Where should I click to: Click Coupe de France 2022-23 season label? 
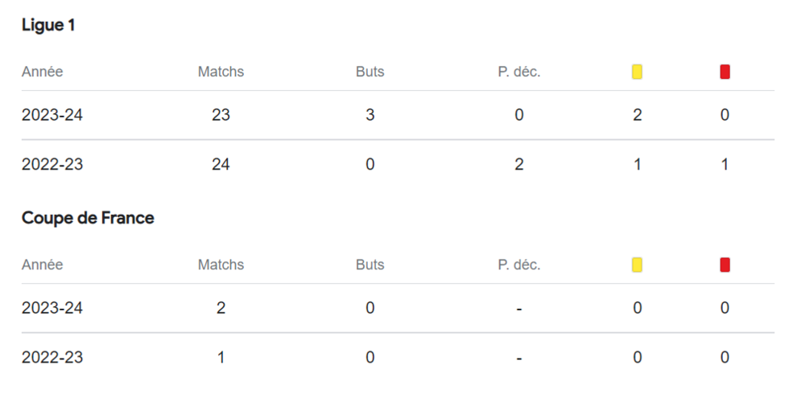[52, 358]
